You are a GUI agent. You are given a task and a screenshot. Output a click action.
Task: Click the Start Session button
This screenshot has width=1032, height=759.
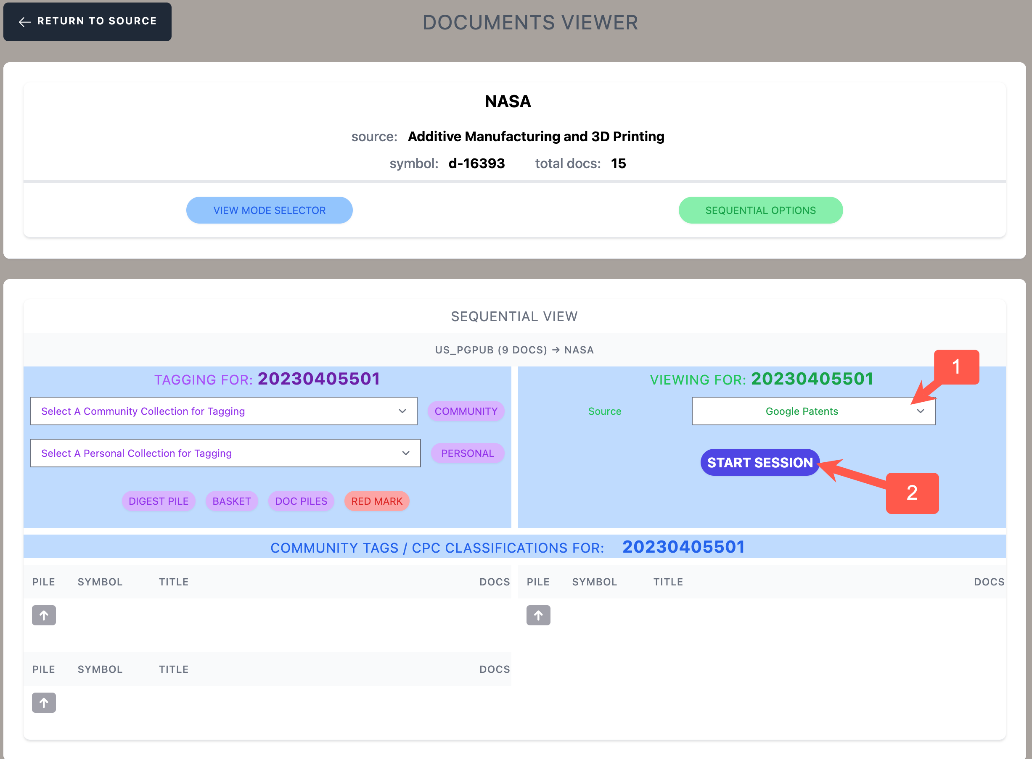(759, 462)
